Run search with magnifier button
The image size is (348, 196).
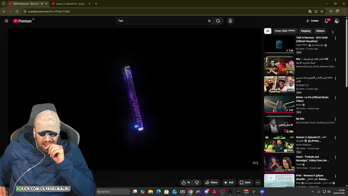pyautogui.click(x=218, y=21)
